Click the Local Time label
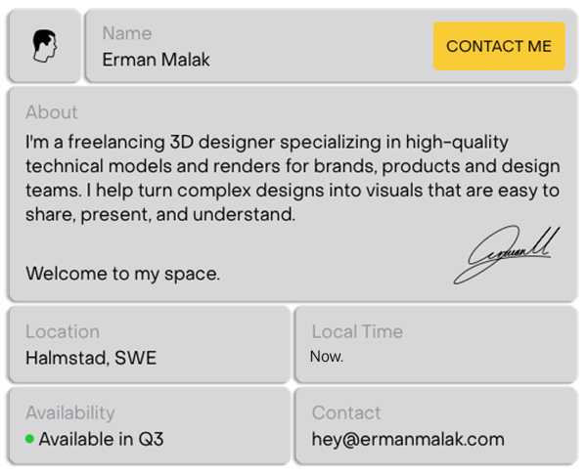587x476 pixels. click(x=356, y=331)
